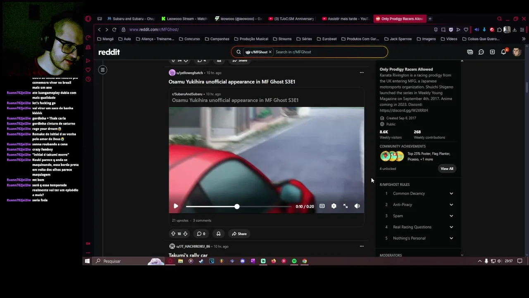Reload the current page
This screenshot has width=529, height=298.
(114, 30)
